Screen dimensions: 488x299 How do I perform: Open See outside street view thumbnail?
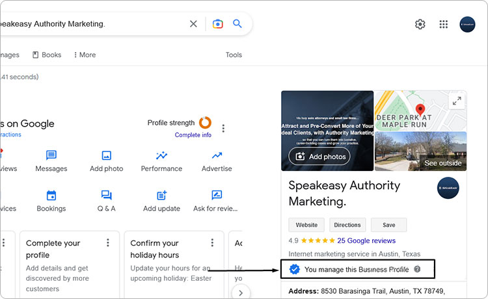click(420, 151)
